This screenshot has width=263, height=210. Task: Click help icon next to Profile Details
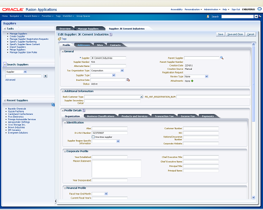(84, 110)
